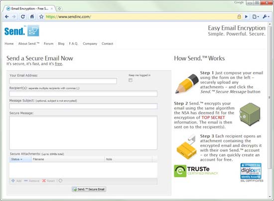Screen dimensions: 274x201
Task: Select the Email Encryption browser tab
Action: tap(29, 8)
